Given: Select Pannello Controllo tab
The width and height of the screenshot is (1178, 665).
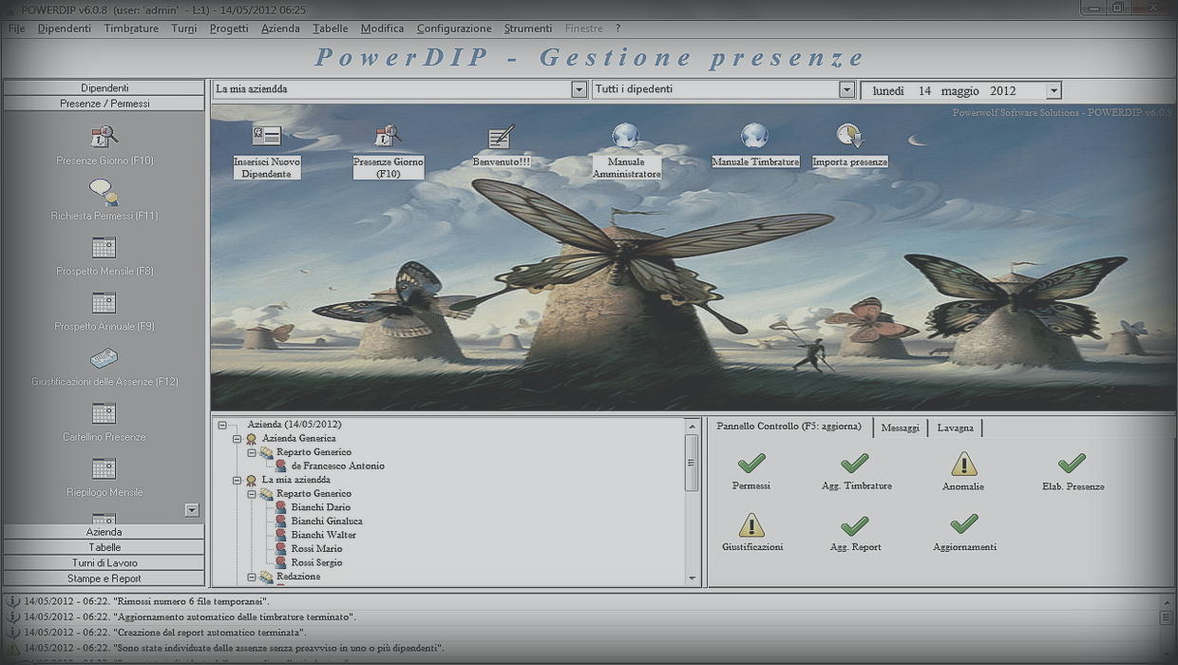Looking at the screenshot, I should click(x=788, y=427).
